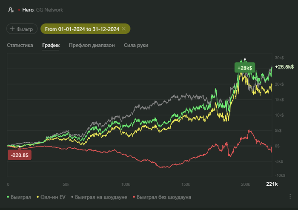
Task: Click the 221k hands axis label
Action: click(x=272, y=184)
